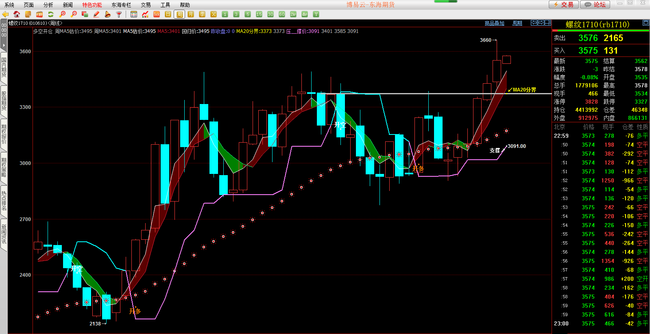The width and height of the screenshot is (650, 334).
Task: Open the funnel filter tool
Action: pyautogui.click(x=119, y=14)
